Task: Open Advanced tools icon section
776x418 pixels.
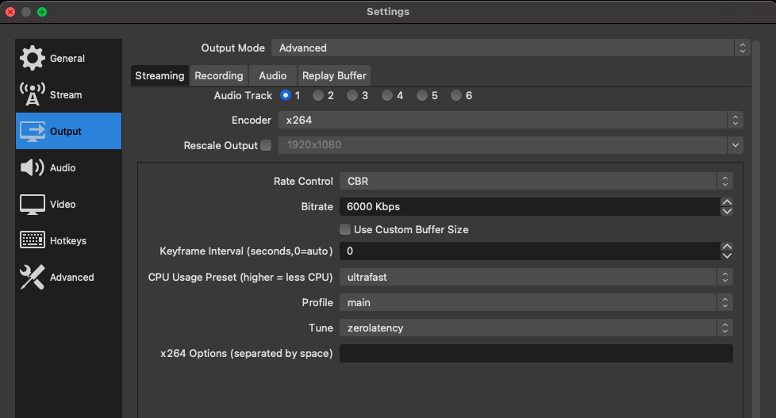Action: [33, 277]
